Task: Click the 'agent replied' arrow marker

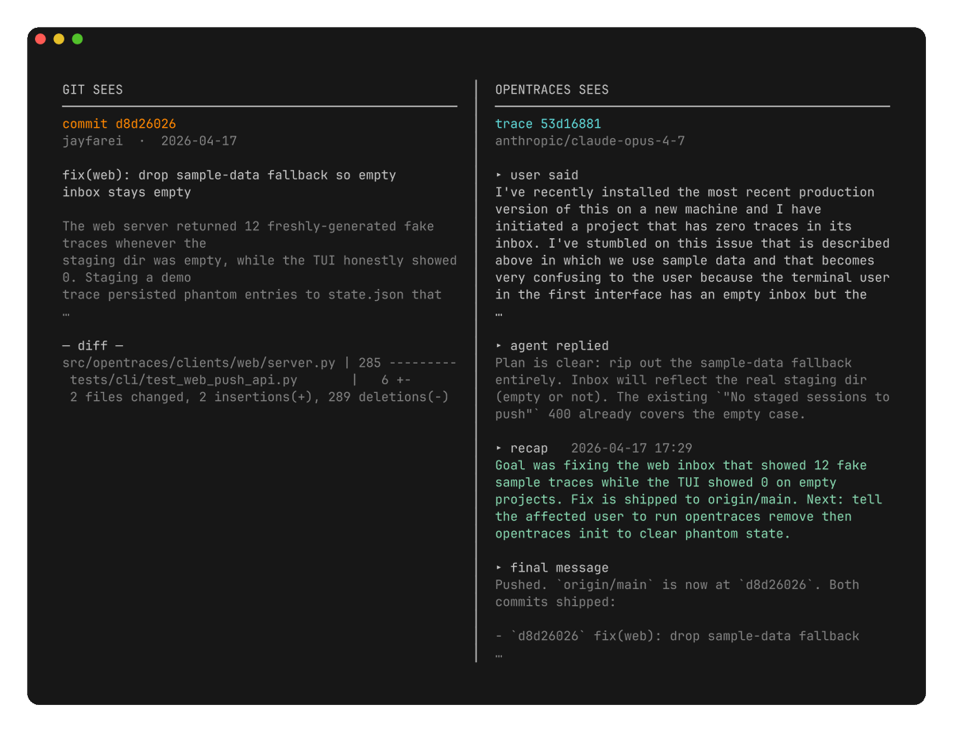Action: tap(499, 346)
